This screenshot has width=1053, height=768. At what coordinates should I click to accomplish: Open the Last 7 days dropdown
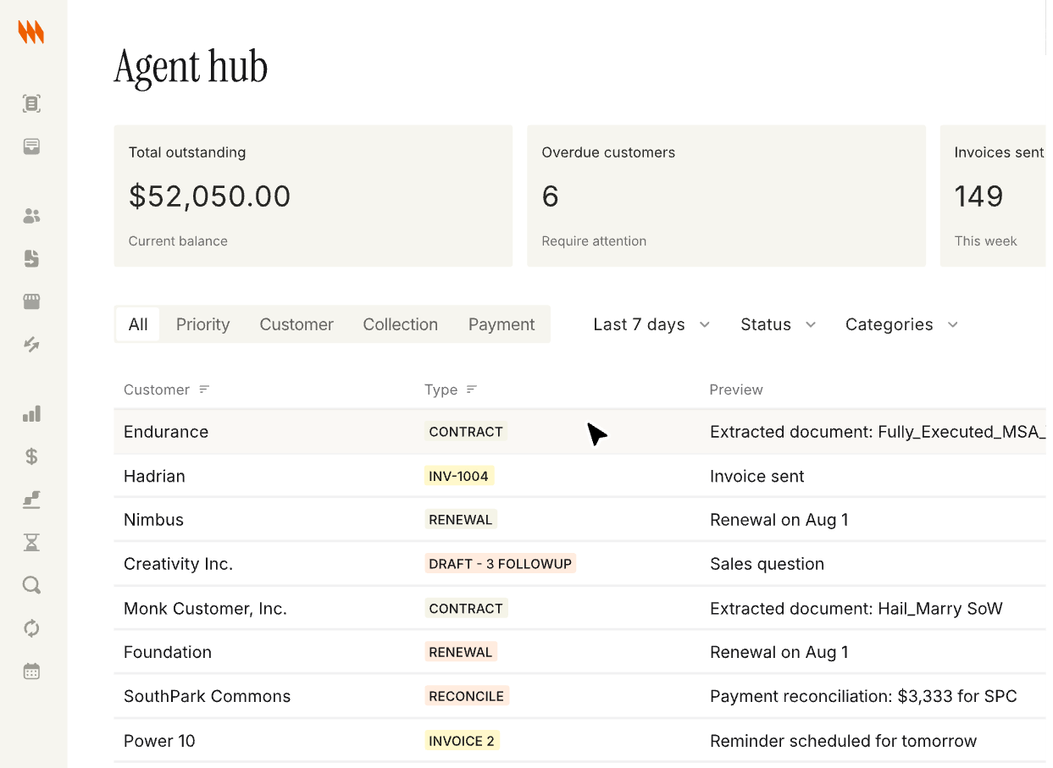(x=651, y=324)
